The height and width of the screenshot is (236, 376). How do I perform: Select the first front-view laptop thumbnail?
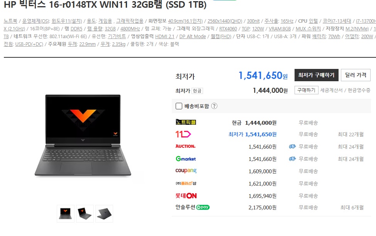pos(66,214)
